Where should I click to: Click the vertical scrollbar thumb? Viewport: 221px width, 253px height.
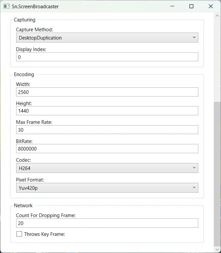pyautogui.click(x=217, y=174)
